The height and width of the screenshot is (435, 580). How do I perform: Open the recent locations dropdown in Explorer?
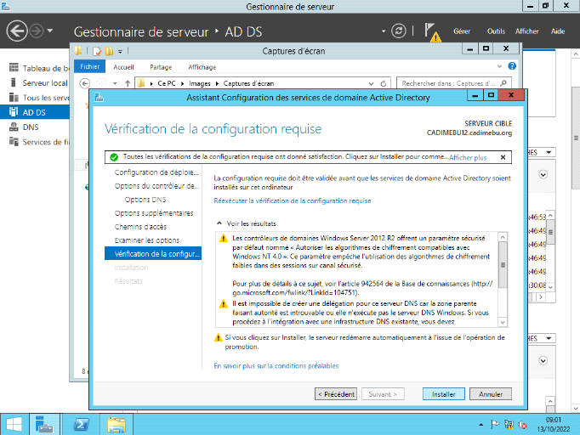(x=115, y=83)
